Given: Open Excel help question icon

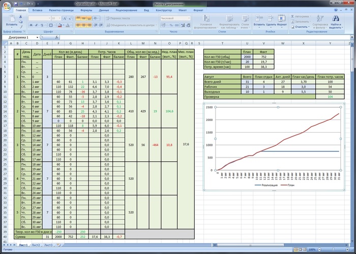Looking at the screenshot, I should click(x=336, y=10).
